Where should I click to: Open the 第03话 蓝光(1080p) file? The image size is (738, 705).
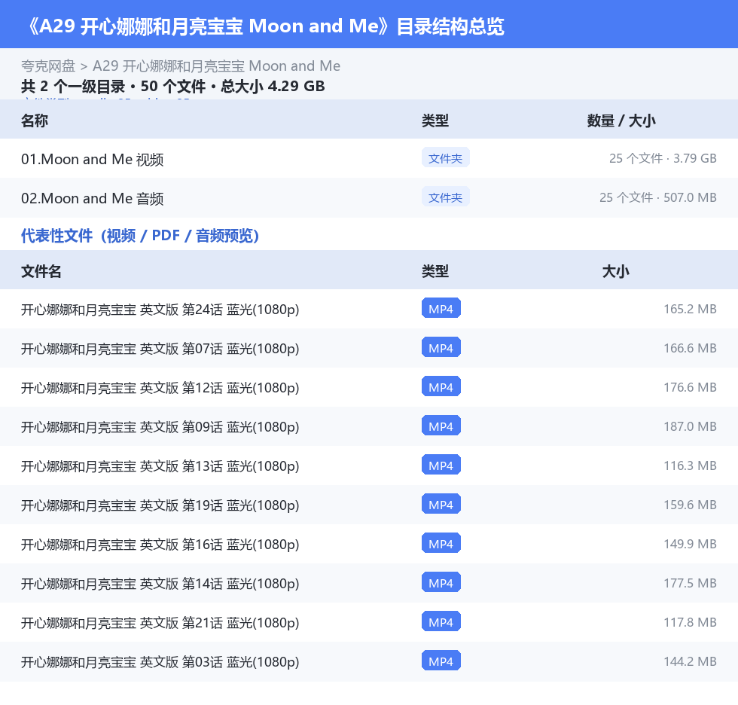160,662
